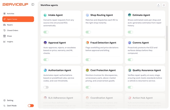
Task: Click 'Proactively protects the ECD' description
Action: coord(143,50)
